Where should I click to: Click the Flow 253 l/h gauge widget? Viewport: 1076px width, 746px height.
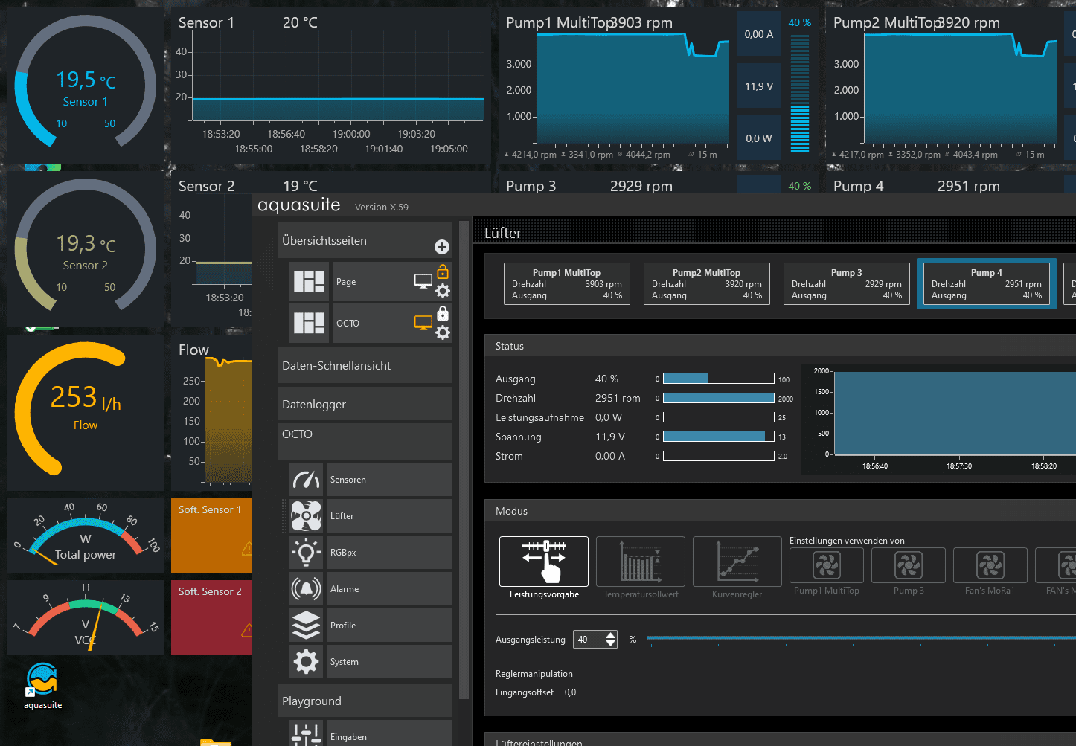[x=86, y=413]
